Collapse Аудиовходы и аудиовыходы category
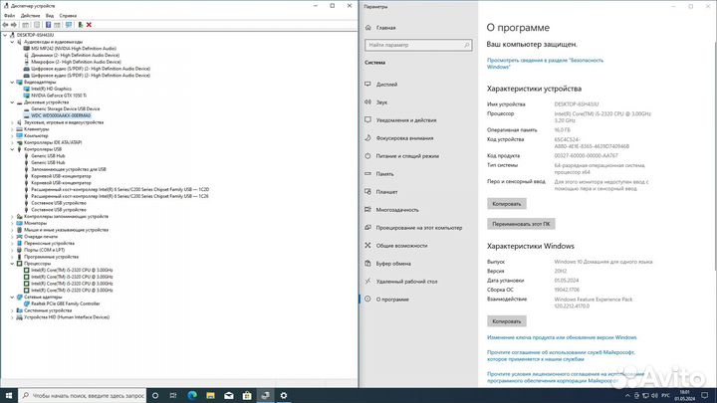 pos(12,42)
